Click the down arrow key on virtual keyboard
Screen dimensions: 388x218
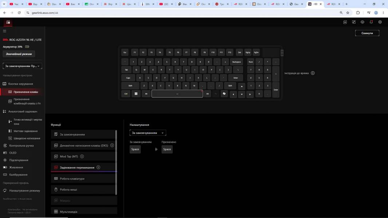(242, 94)
